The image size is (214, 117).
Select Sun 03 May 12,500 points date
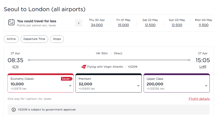(177, 23)
